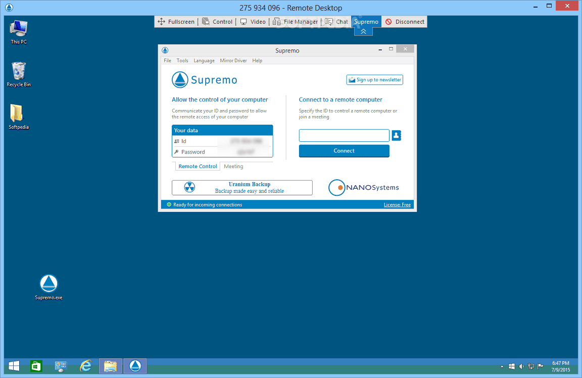This screenshot has width=582, height=378.
Task: Click the Remote Desktop window title icon
Action: coord(9,8)
